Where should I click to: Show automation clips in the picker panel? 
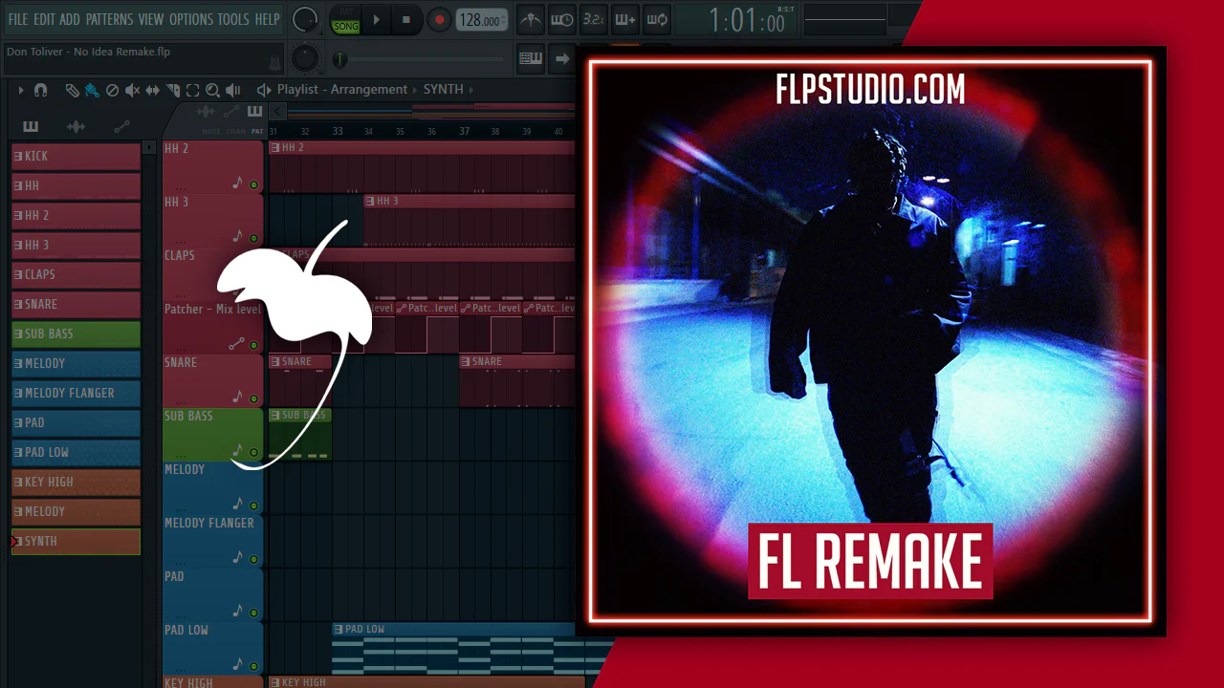point(121,126)
